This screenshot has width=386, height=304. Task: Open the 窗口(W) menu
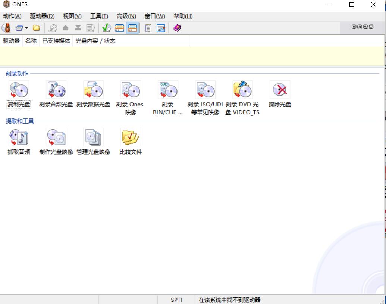point(155,16)
